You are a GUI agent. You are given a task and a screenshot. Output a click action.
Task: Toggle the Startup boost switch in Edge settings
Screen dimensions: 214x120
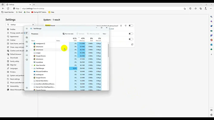click(x=131, y=26)
